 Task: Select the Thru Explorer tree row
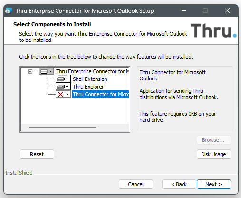click(88, 87)
